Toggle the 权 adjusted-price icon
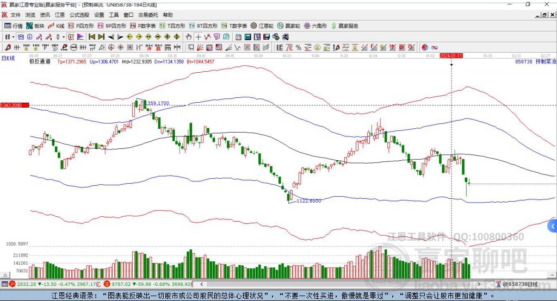This screenshot has height=301, width=557. (71, 37)
